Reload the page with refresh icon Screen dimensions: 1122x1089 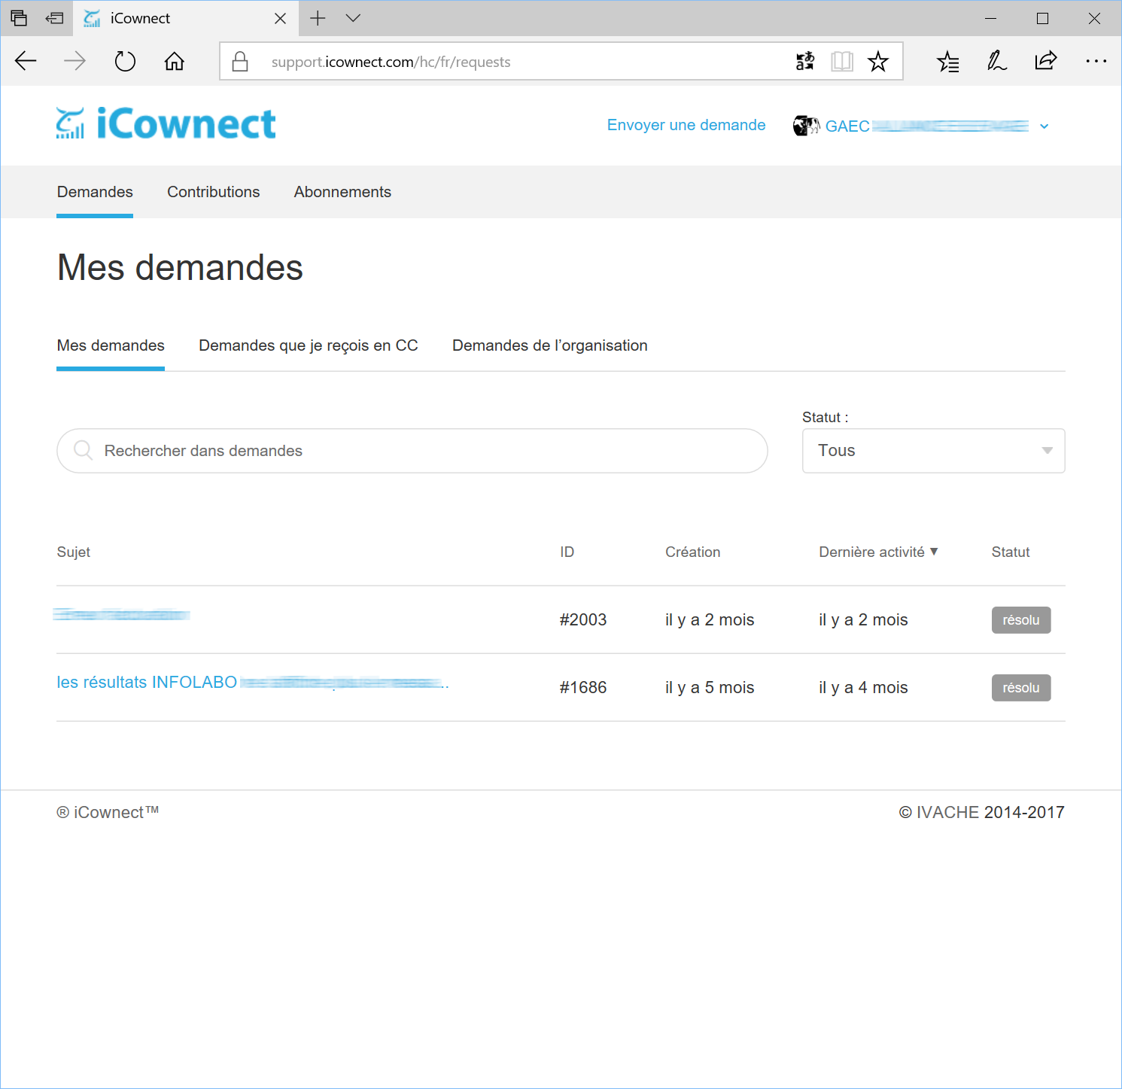click(125, 61)
